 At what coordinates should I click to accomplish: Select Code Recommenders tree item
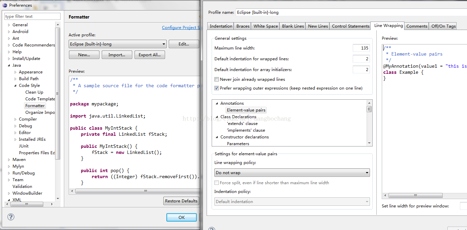pos(33,45)
